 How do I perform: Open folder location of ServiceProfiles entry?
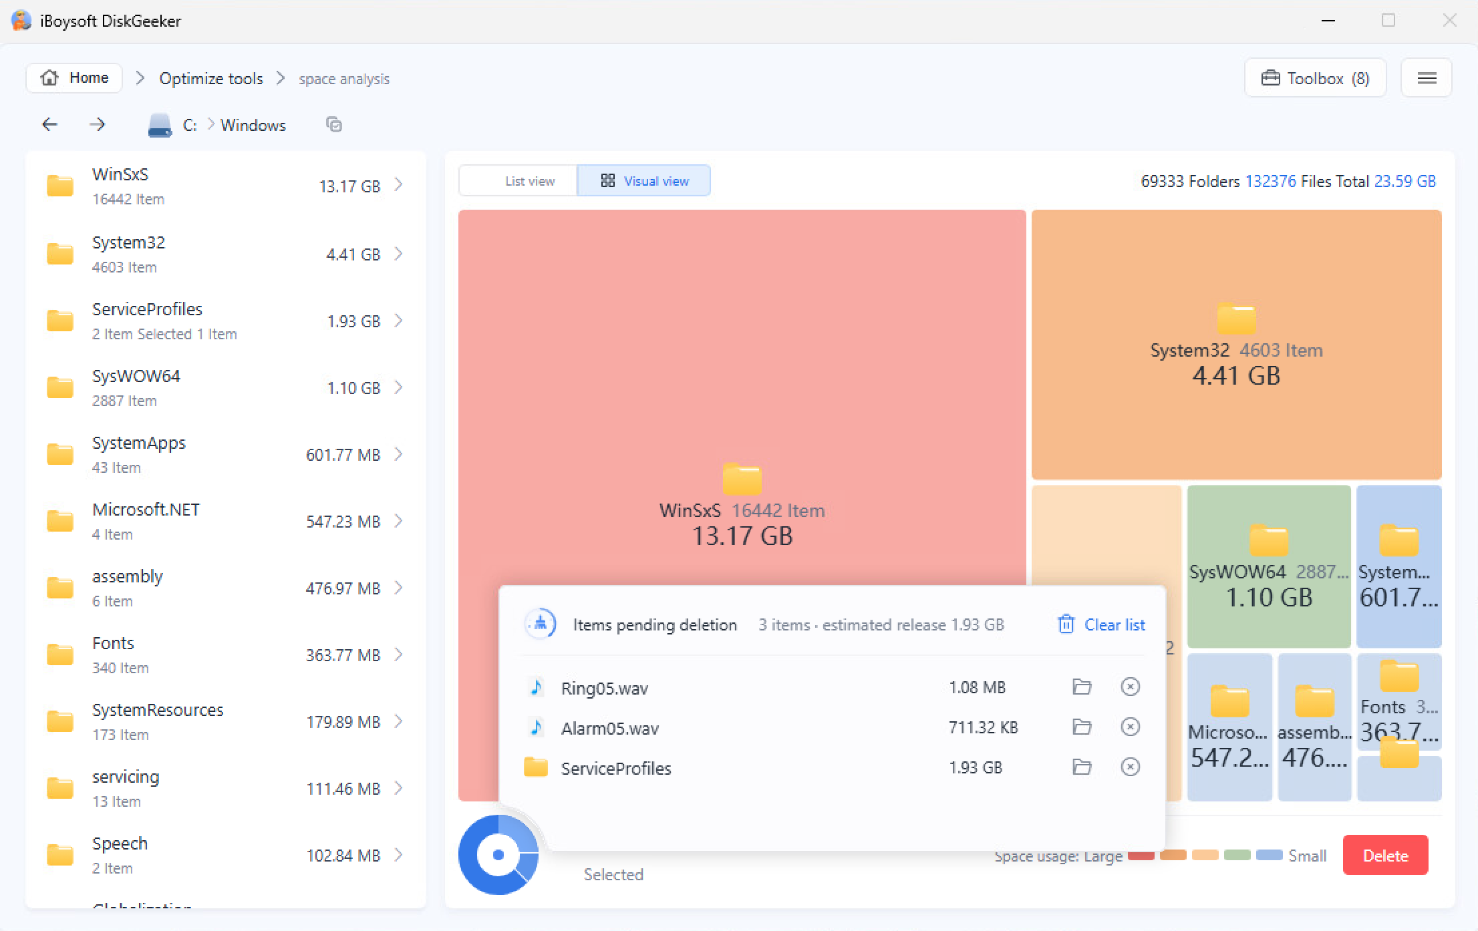click(1082, 767)
